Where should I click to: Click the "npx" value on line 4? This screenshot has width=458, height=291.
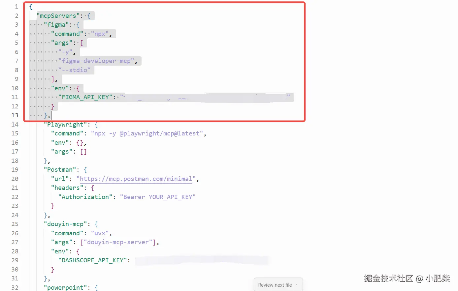pos(100,34)
